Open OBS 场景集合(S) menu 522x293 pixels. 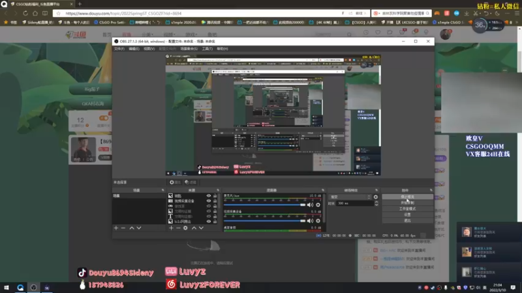[189, 49]
